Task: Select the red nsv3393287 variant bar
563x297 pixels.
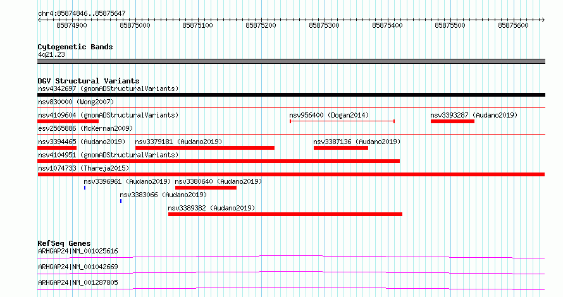Action: point(452,121)
